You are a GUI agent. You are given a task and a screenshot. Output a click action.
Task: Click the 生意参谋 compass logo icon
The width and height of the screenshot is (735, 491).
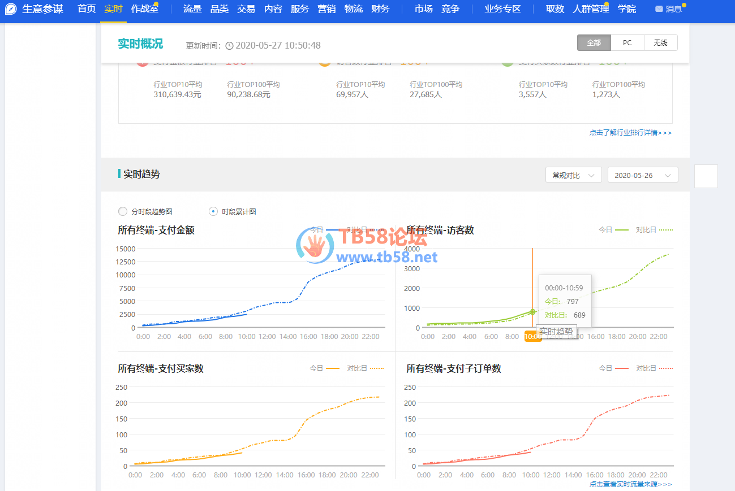[11, 9]
